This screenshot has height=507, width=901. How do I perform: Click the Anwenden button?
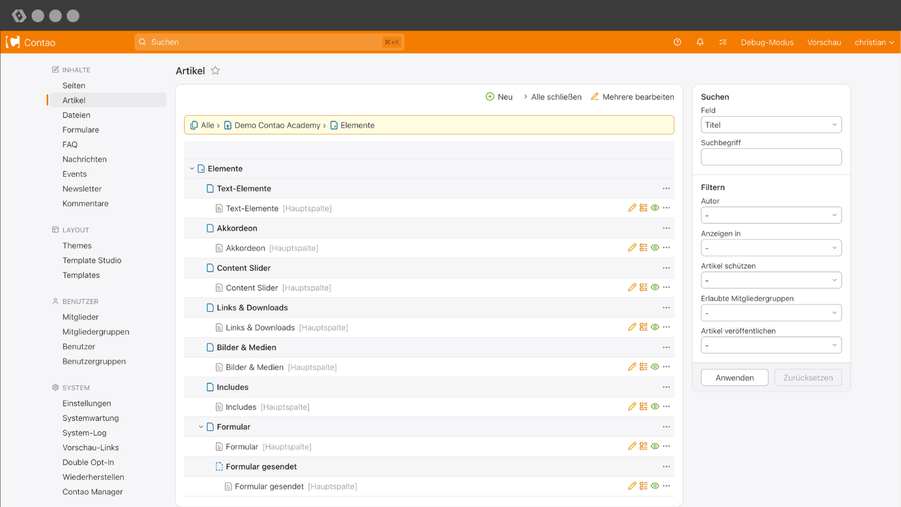point(734,378)
